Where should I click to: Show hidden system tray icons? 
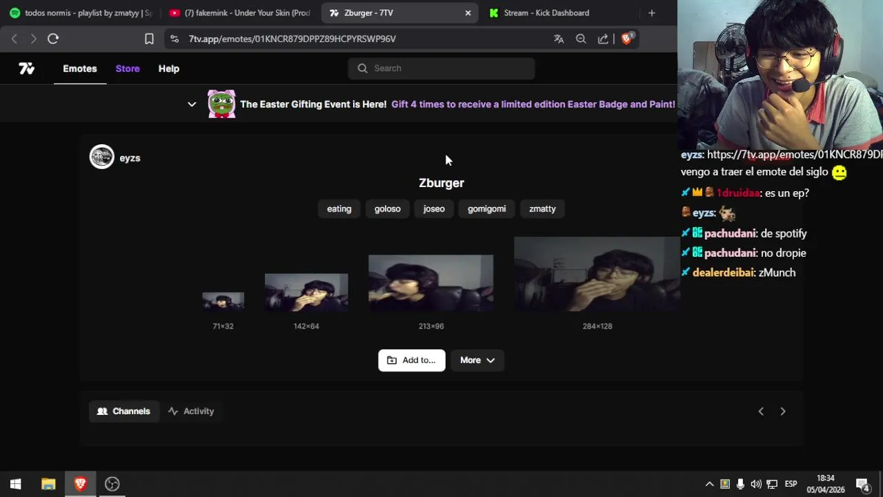(709, 484)
